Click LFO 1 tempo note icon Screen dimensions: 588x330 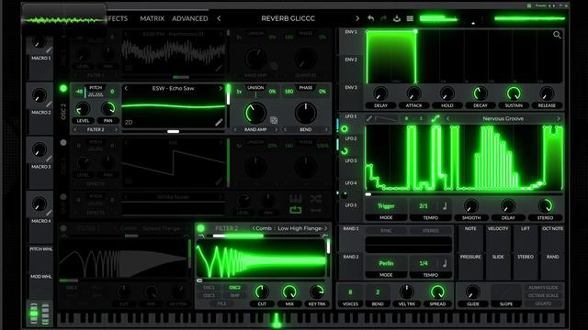point(445,205)
